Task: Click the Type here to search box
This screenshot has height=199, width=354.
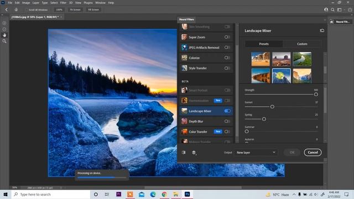Action: (x=51, y=194)
